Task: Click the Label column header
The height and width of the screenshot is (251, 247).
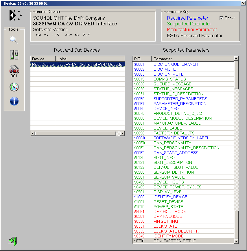Action: [90, 59]
